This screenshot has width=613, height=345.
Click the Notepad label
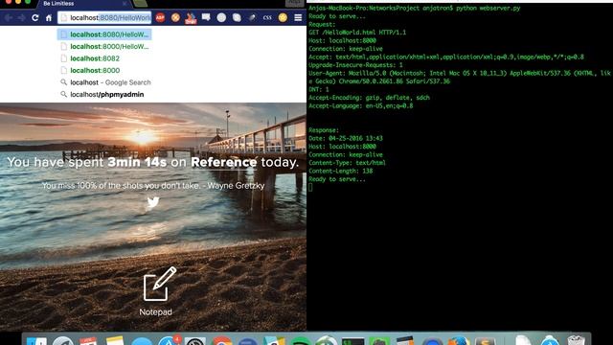pyautogui.click(x=155, y=312)
